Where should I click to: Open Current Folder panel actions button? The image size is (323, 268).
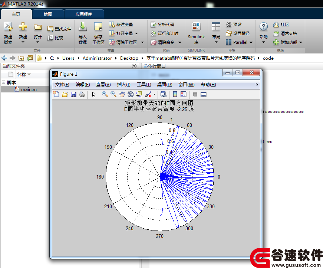(134, 66)
